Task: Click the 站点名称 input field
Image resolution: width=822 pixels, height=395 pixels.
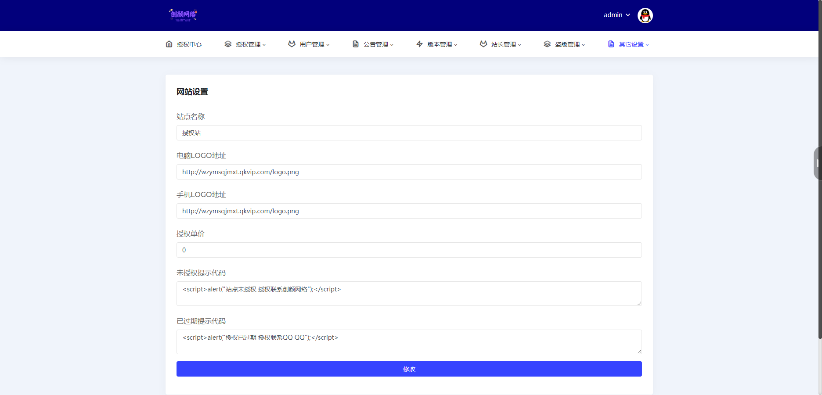Action: click(409, 133)
